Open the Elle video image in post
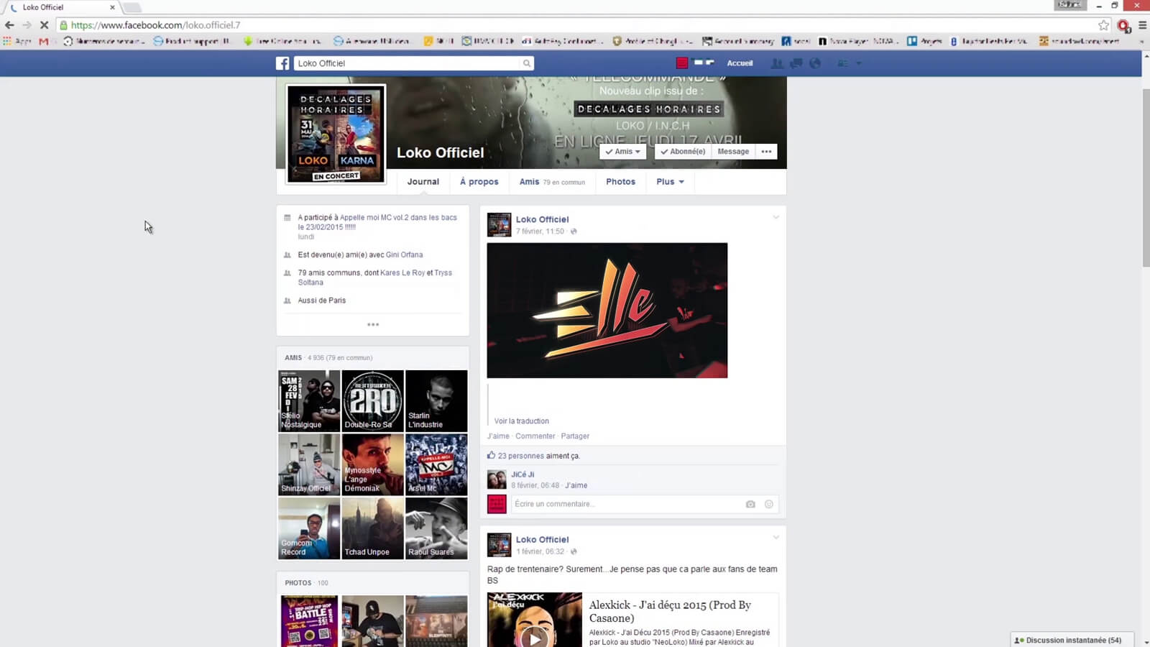 607,311
